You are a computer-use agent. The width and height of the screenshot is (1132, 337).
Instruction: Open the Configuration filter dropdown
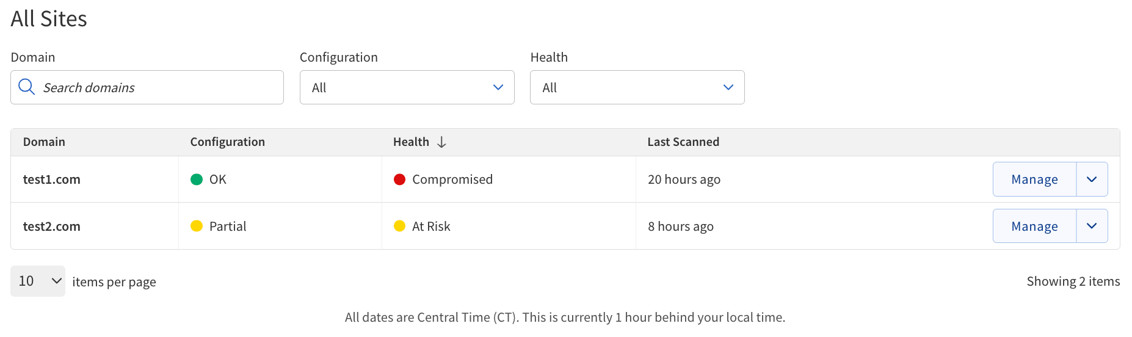407,87
